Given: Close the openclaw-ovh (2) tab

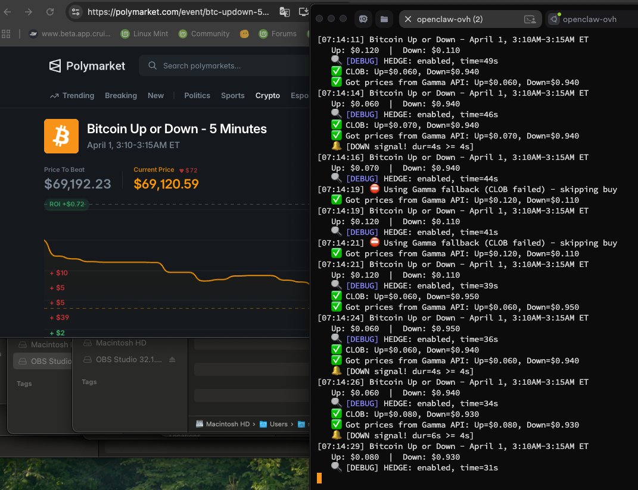Looking at the screenshot, I should click(x=408, y=19).
